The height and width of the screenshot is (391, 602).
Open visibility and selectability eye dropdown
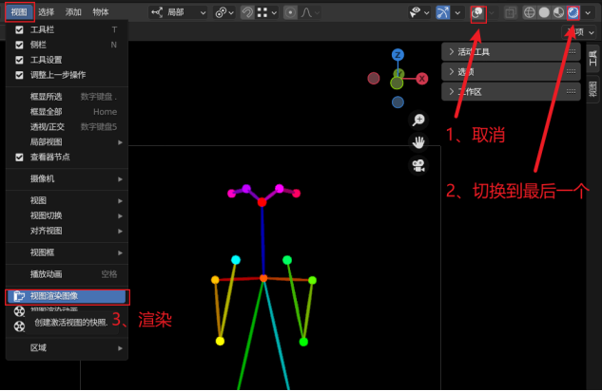(419, 12)
